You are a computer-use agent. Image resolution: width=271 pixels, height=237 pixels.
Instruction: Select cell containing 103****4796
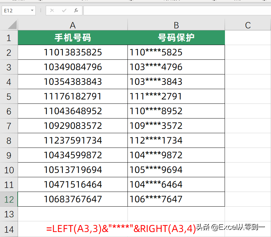tap(176, 67)
